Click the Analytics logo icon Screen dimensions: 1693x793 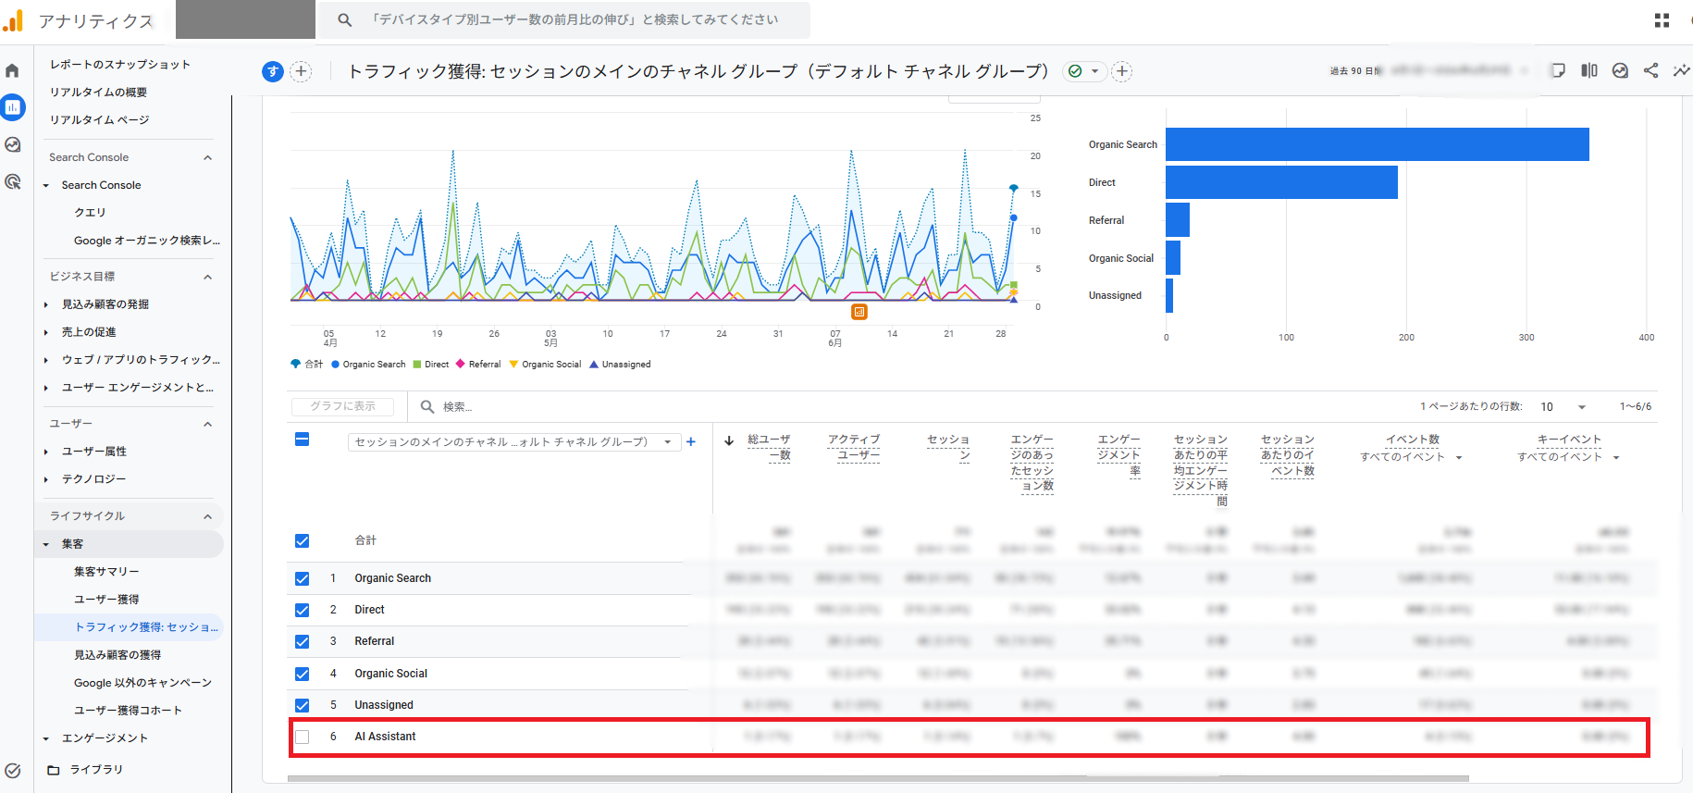click(13, 20)
